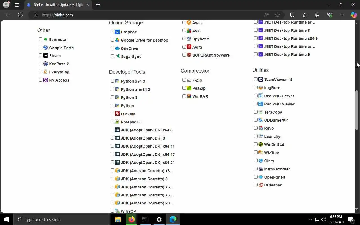Click the 7-Zip icon
The height and width of the screenshot is (225, 360).
189,80
